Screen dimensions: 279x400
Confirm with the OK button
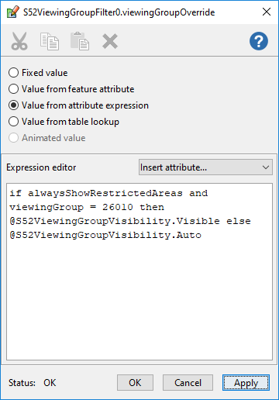pyautogui.click(x=135, y=382)
